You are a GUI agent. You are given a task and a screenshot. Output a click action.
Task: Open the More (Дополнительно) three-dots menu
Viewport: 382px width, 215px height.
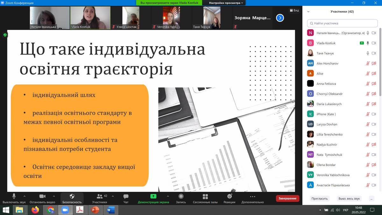(252, 197)
